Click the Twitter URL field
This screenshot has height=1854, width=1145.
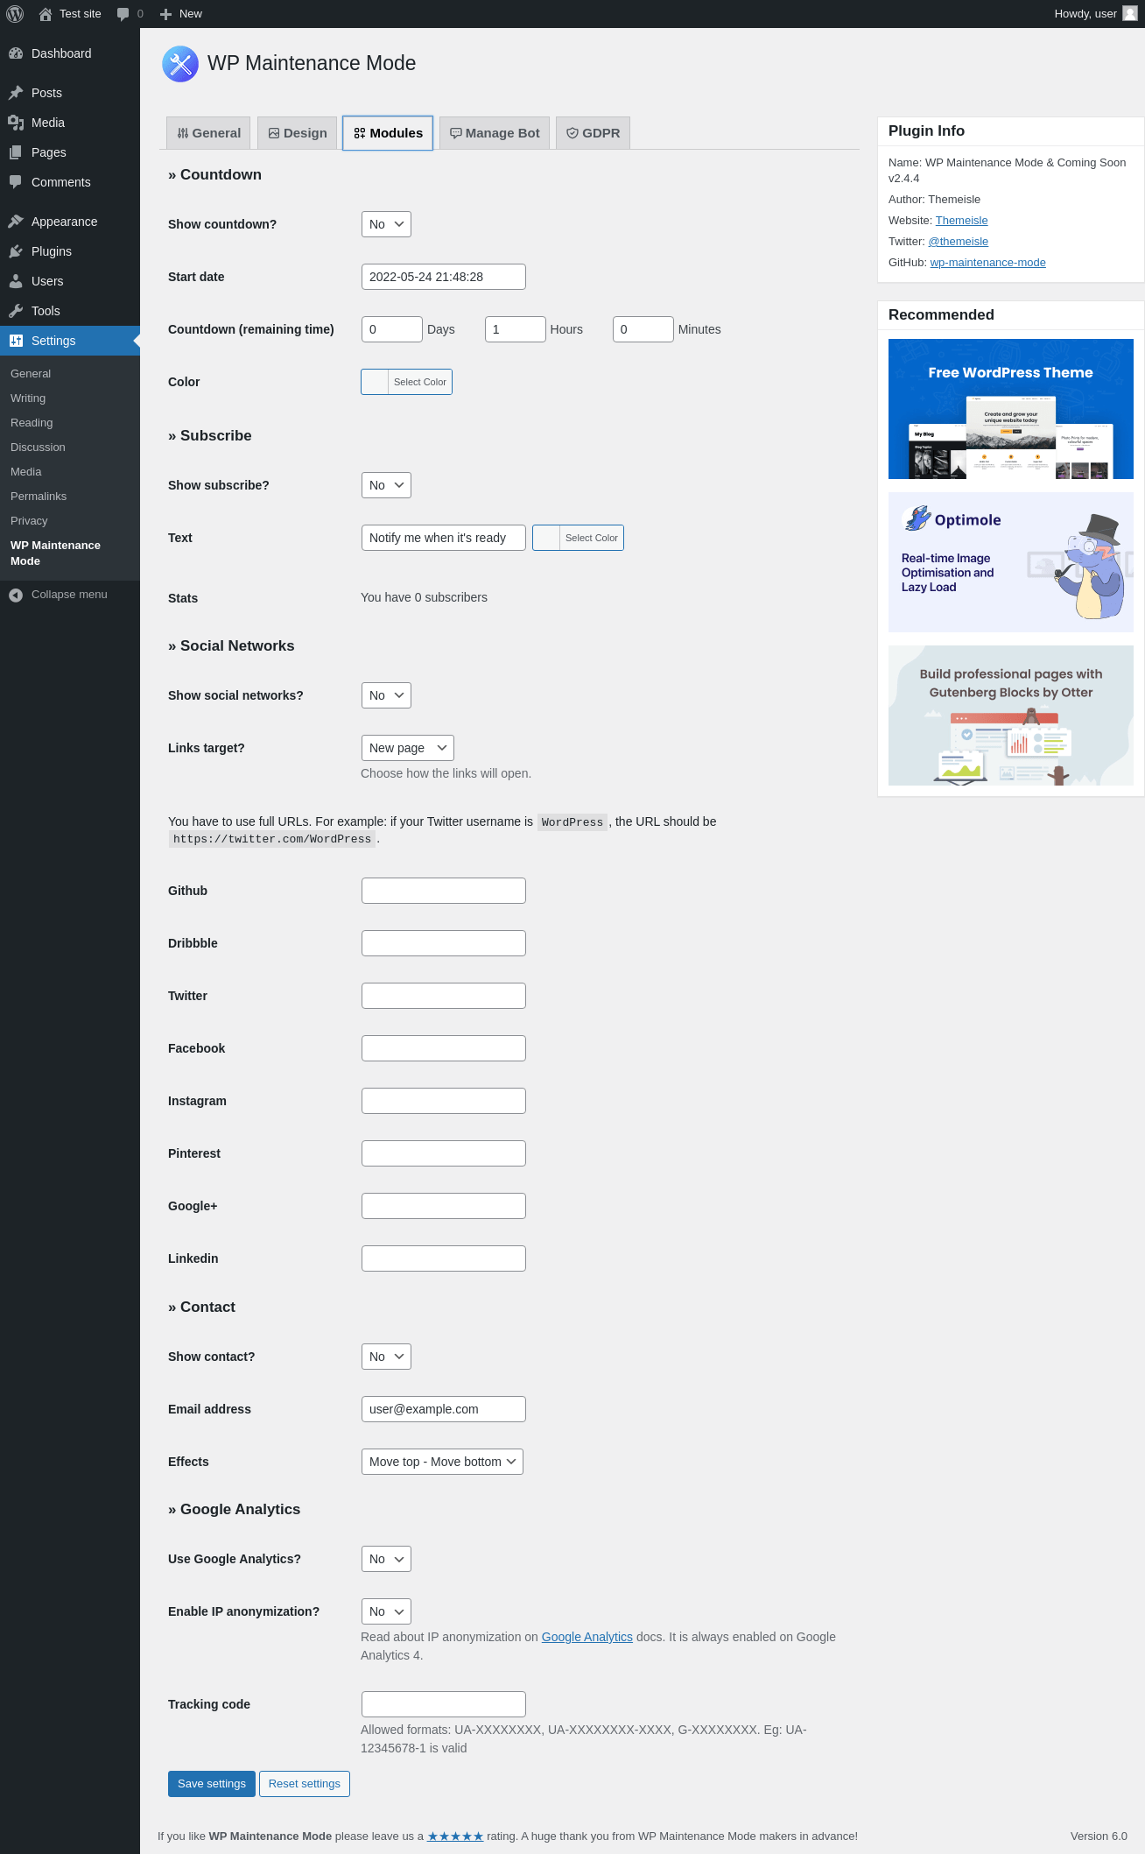tap(444, 996)
